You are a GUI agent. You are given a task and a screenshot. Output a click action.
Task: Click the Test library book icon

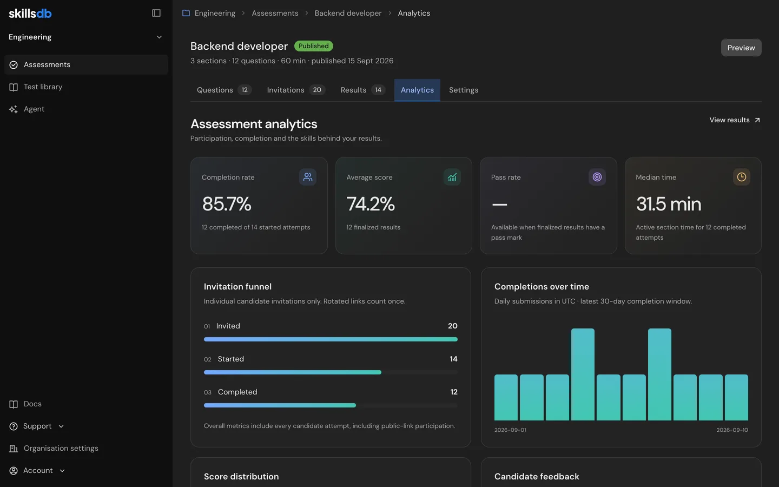click(x=14, y=87)
